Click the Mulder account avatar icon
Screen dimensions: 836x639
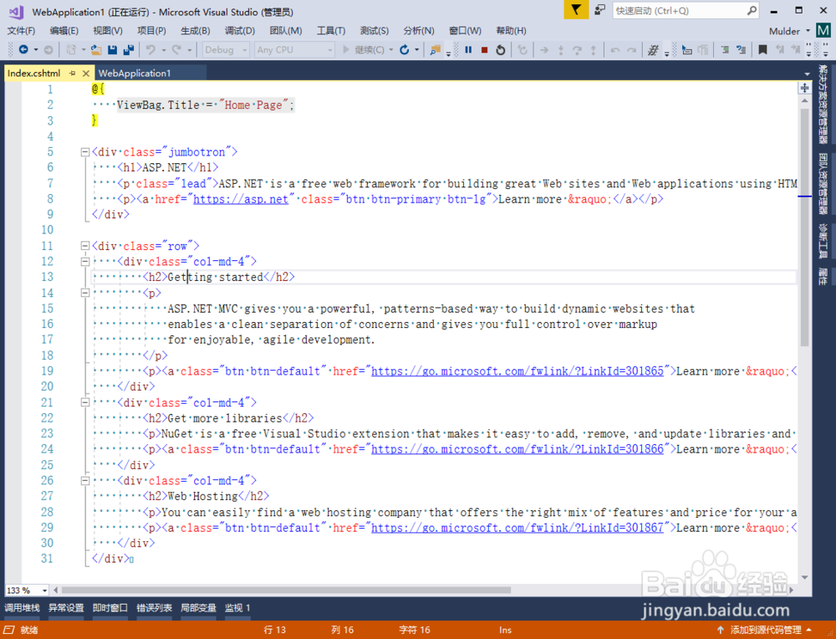pos(823,30)
